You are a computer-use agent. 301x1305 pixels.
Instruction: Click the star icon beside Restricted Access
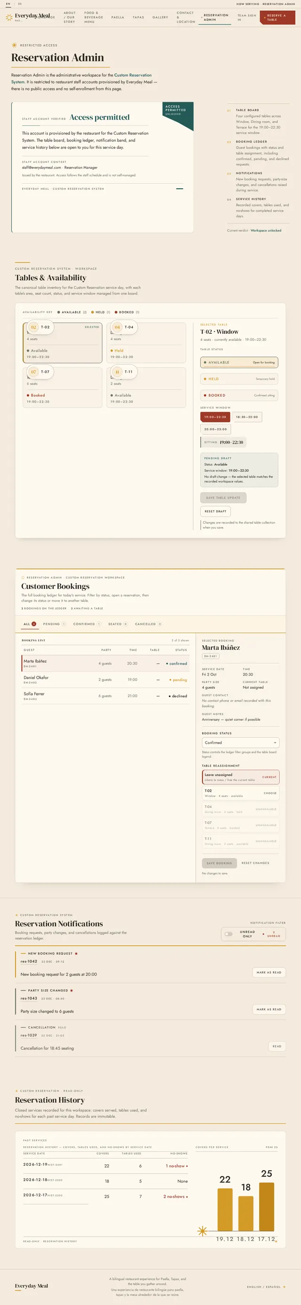14,45
